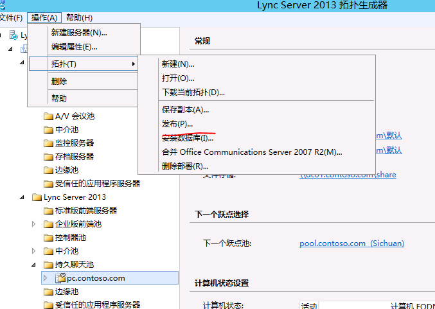Click the pc.contoso.com pool icon

tap(60, 278)
